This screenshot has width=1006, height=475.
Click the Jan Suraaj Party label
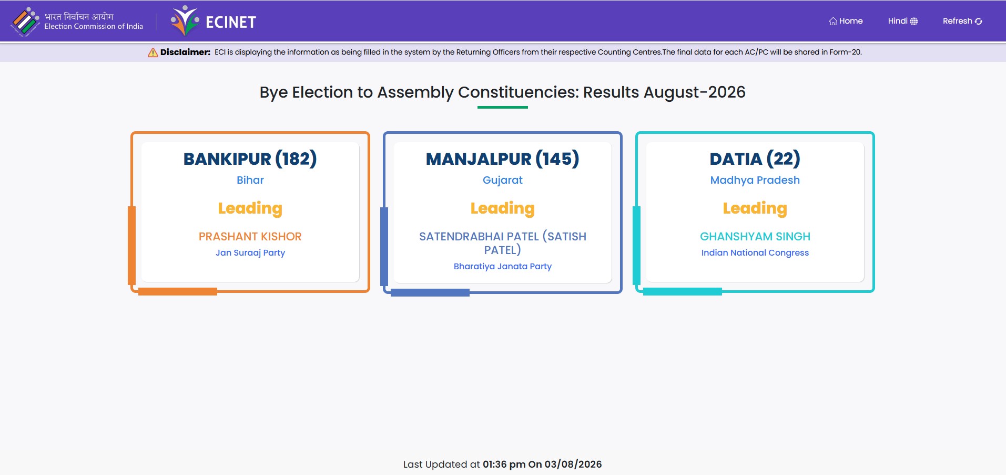(250, 253)
